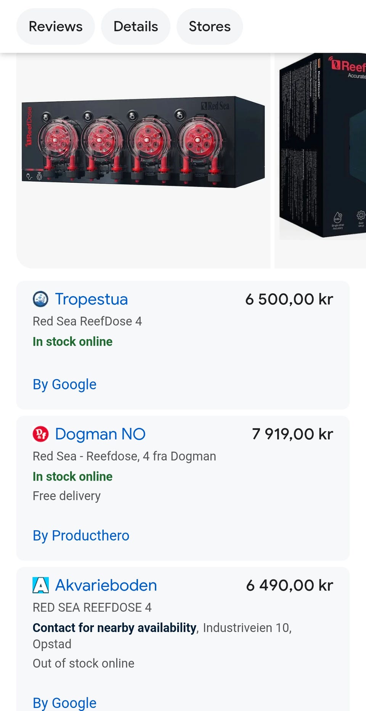The image size is (366, 711).
Task: Open the Details tab
Action: tap(136, 26)
